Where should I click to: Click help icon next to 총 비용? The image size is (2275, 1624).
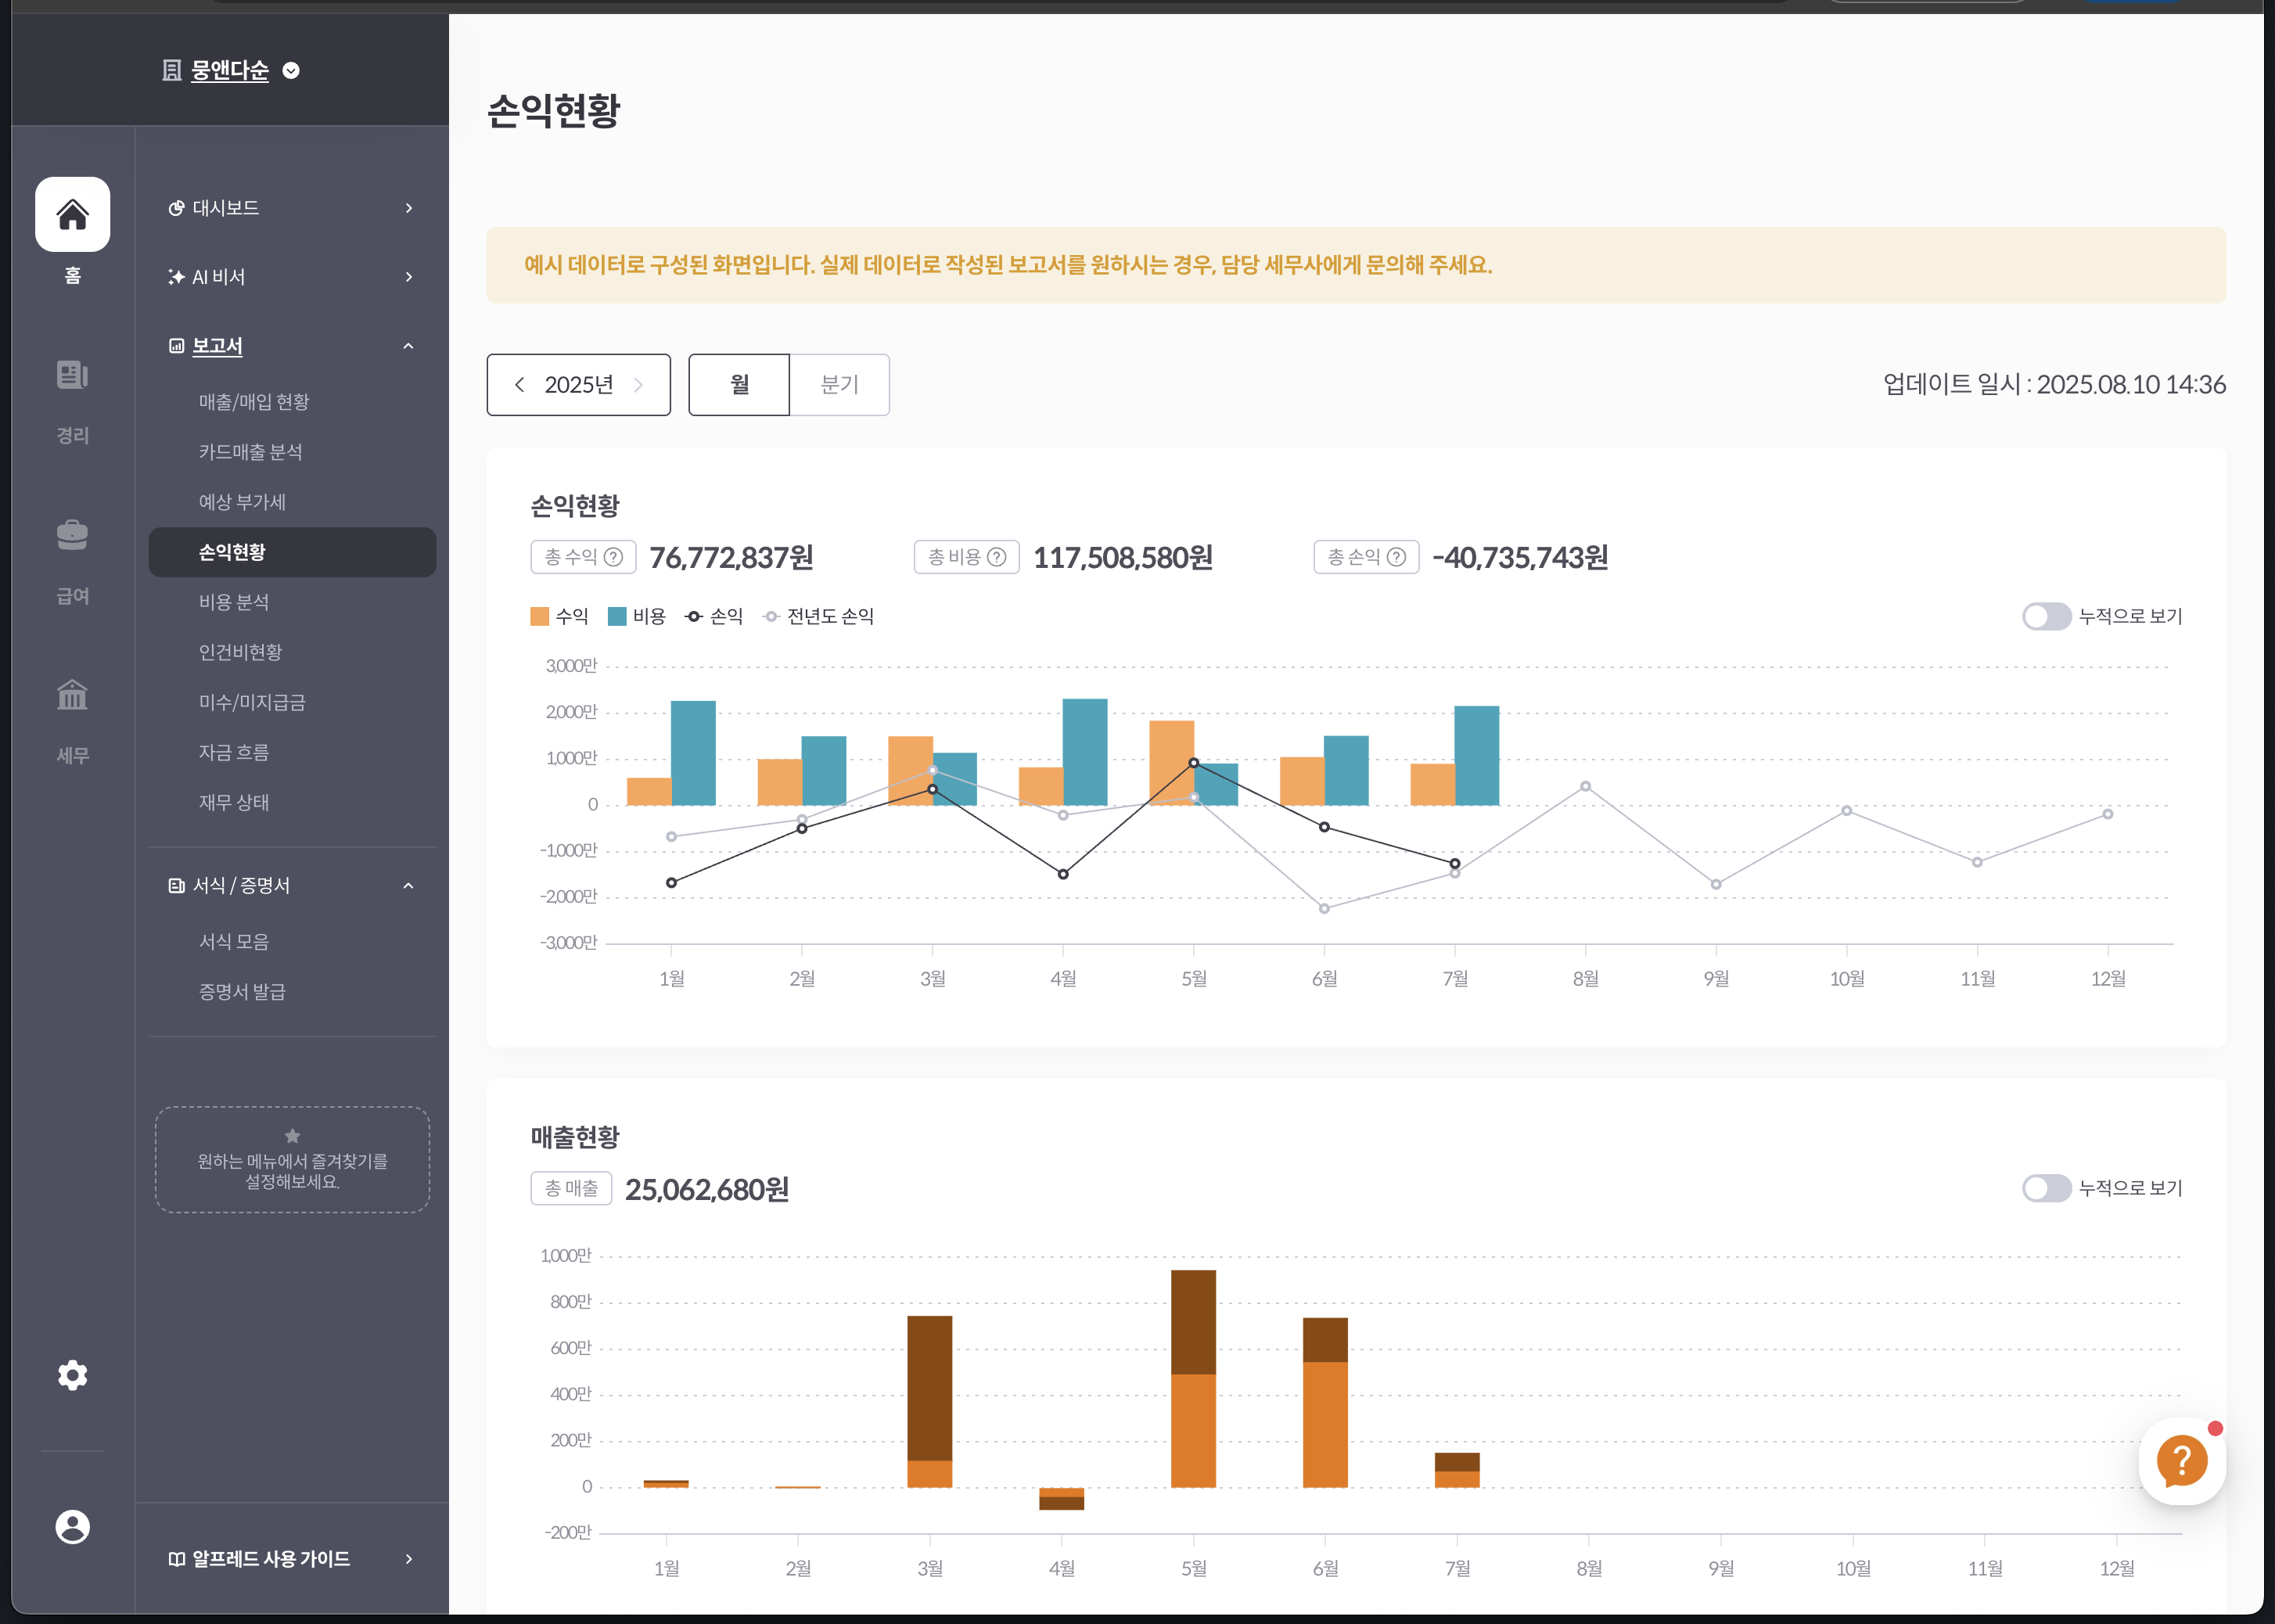pyautogui.click(x=997, y=557)
